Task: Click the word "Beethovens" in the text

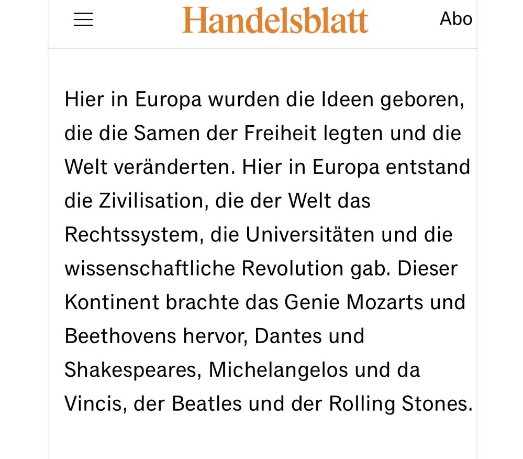Action: (120, 336)
